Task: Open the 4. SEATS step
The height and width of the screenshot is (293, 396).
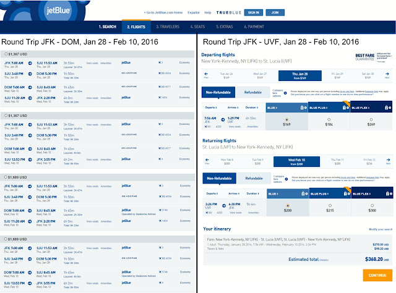Action: tap(197, 27)
